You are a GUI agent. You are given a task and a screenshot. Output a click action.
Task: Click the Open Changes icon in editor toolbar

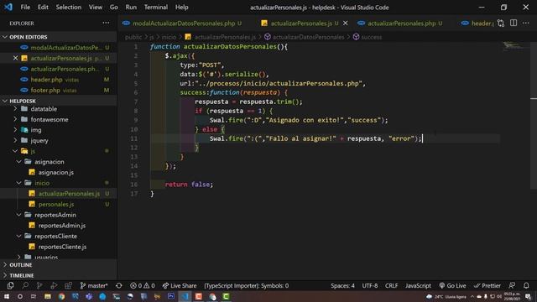501,23
